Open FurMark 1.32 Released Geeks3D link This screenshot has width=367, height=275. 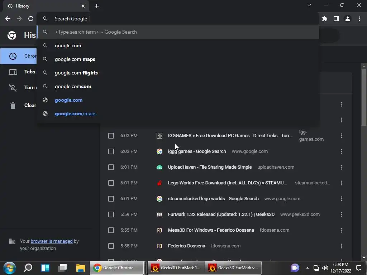221,214
